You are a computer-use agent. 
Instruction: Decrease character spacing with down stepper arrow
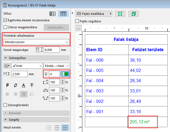(63, 99)
